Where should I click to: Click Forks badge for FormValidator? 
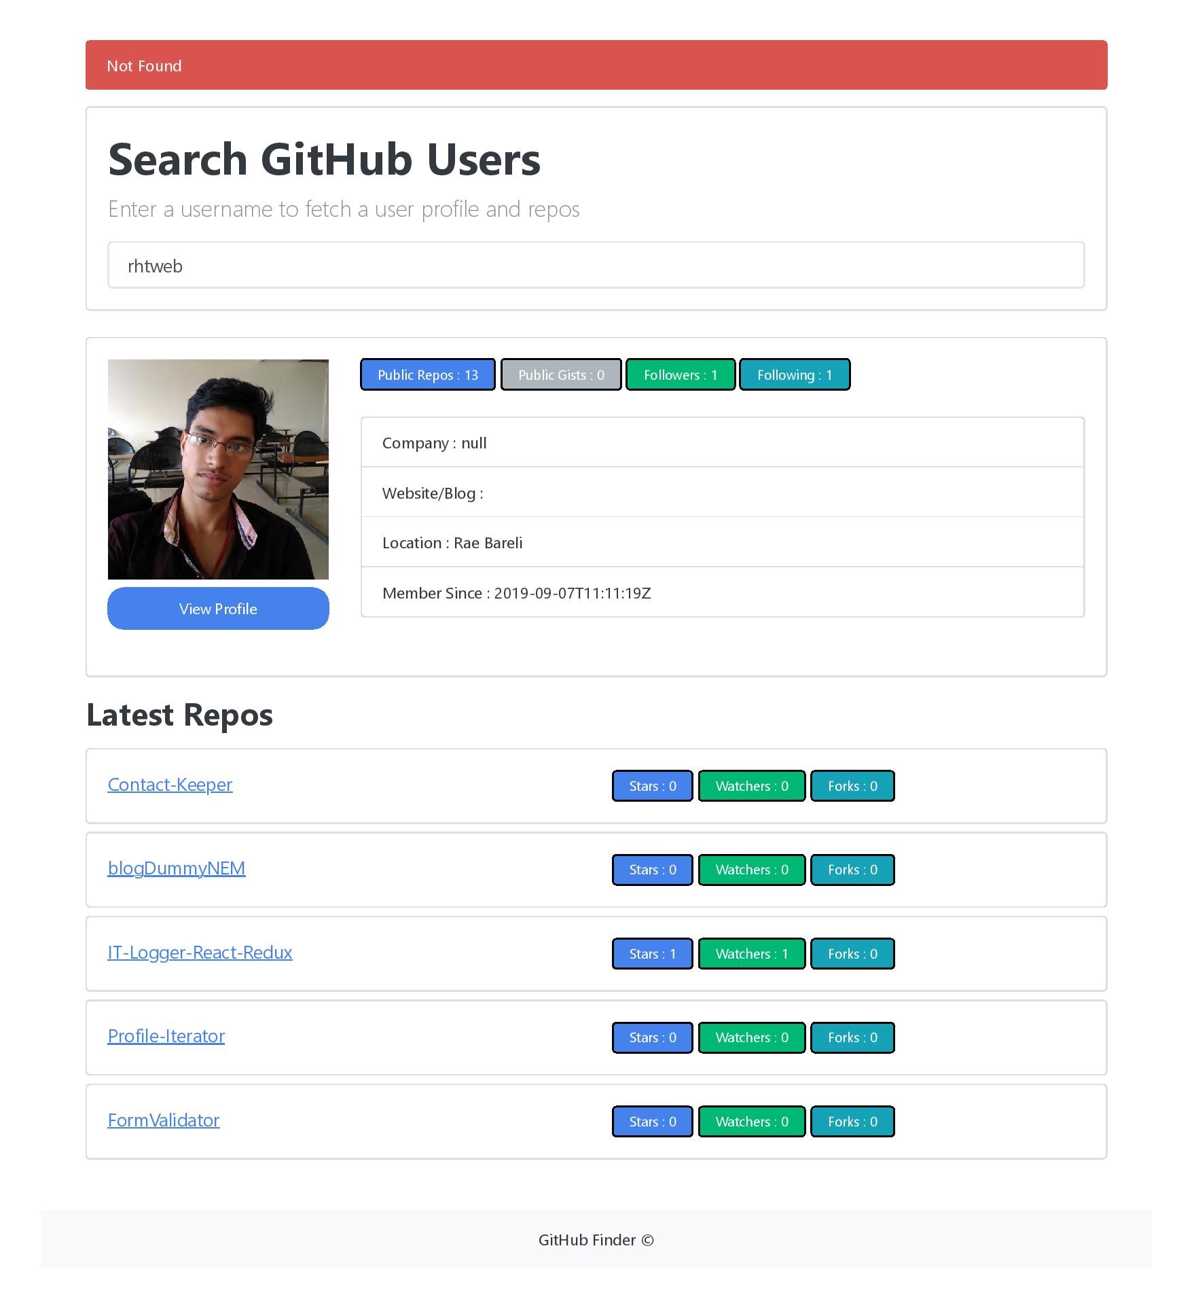tap(852, 1122)
